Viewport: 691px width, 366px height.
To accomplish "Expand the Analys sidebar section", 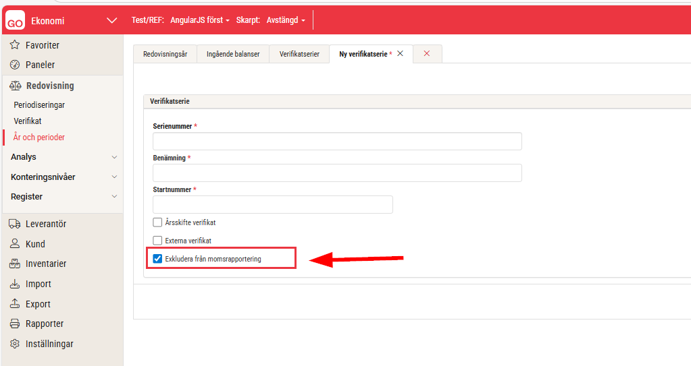I will pyautogui.click(x=114, y=157).
